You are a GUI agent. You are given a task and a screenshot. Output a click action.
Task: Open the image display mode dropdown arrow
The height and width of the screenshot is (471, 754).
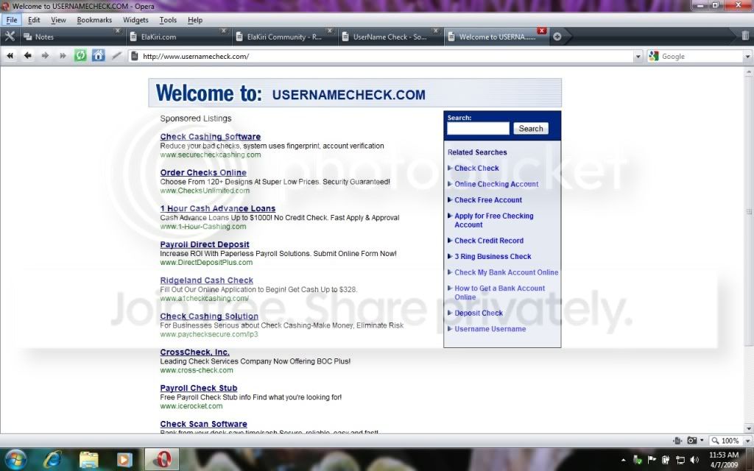tap(702, 440)
